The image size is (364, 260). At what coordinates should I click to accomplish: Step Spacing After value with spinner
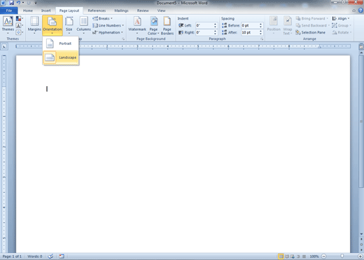pyautogui.click(x=261, y=32)
